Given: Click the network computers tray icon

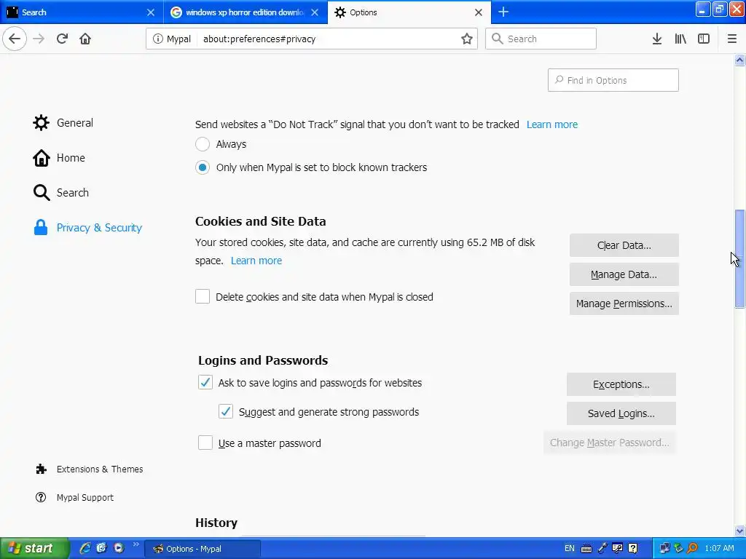Looking at the screenshot, I should (x=664, y=549).
